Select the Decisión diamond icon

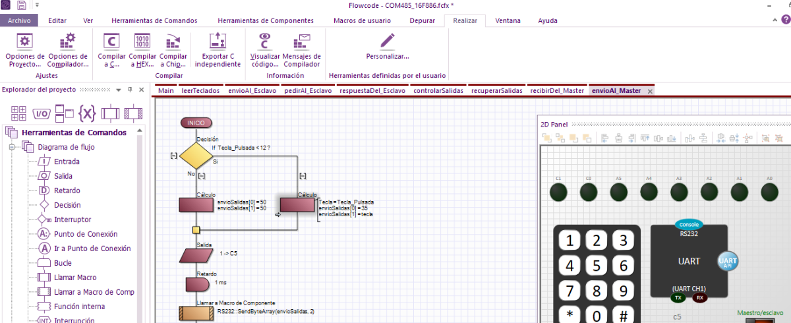196,156
